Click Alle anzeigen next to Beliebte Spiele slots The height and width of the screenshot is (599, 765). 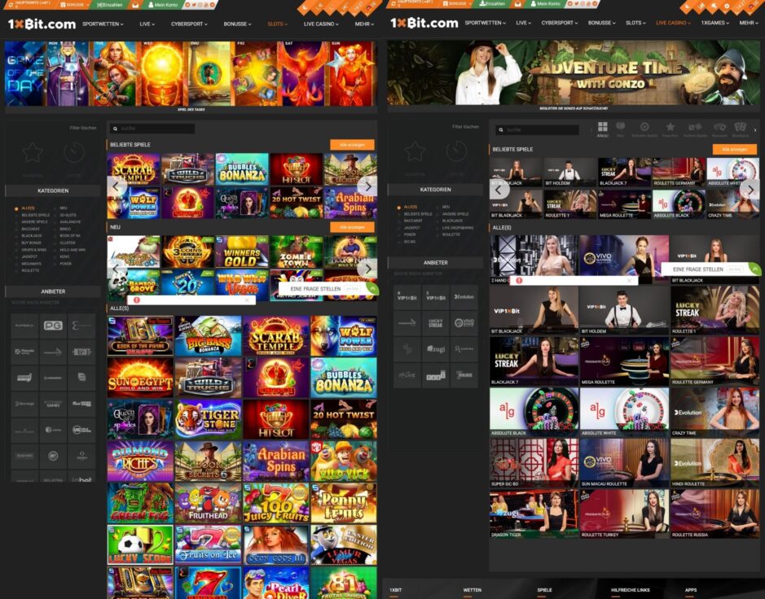coord(352,145)
